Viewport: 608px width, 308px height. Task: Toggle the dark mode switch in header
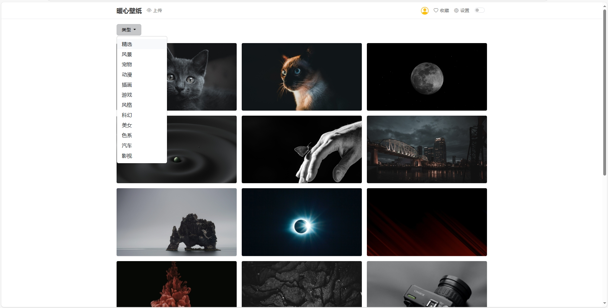click(x=479, y=10)
